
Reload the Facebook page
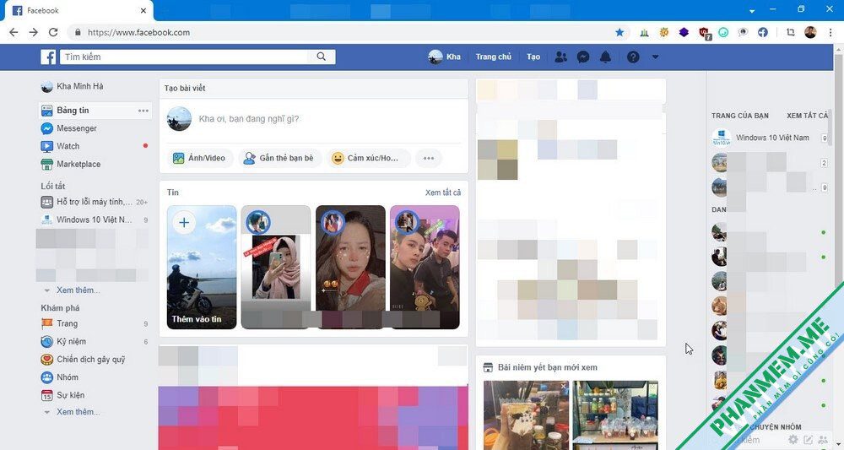52,32
